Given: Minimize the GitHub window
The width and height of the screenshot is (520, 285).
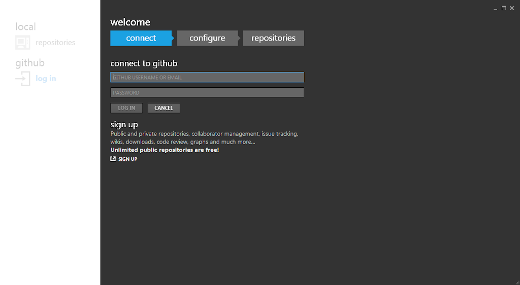Looking at the screenshot, I should point(495,9).
